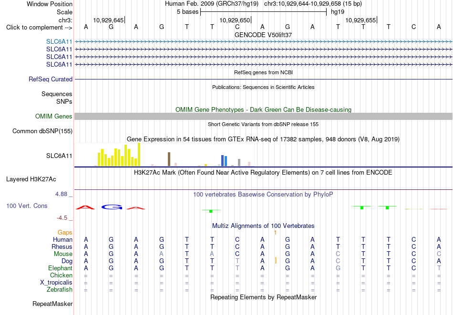This screenshot has height=315, width=453.
Task: Select the 'Human' alignment row label
Action: pos(62,240)
